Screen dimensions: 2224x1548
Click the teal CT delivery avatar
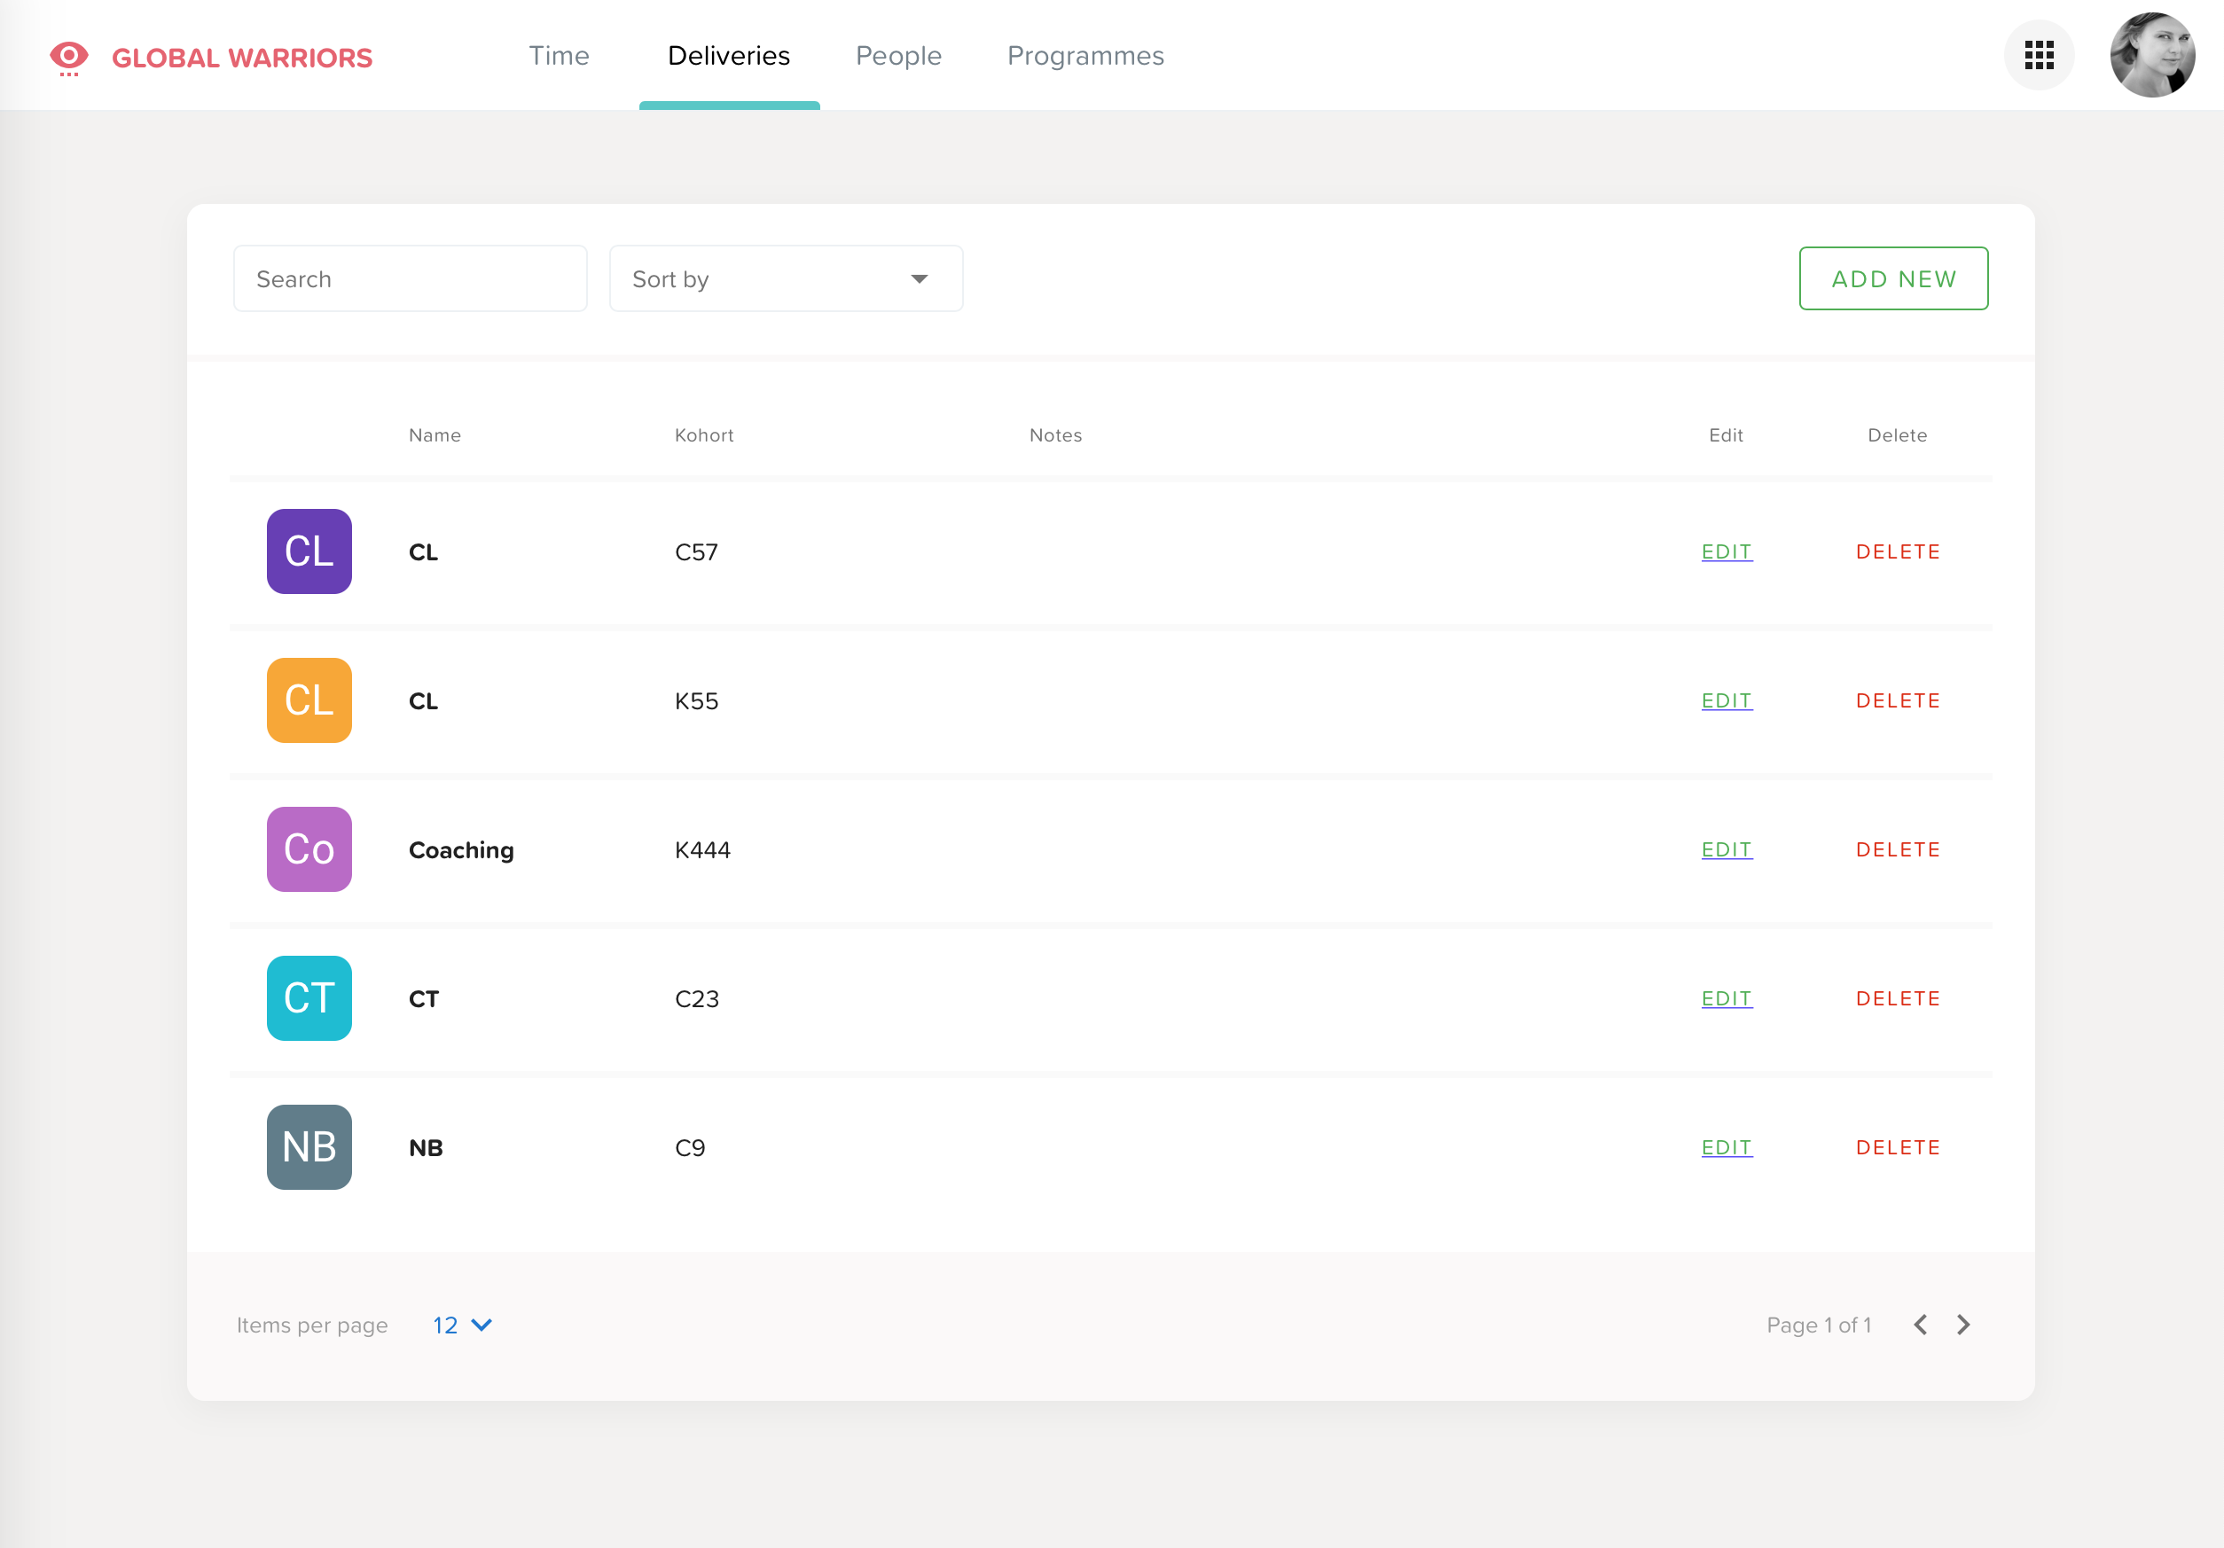click(x=309, y=997)
